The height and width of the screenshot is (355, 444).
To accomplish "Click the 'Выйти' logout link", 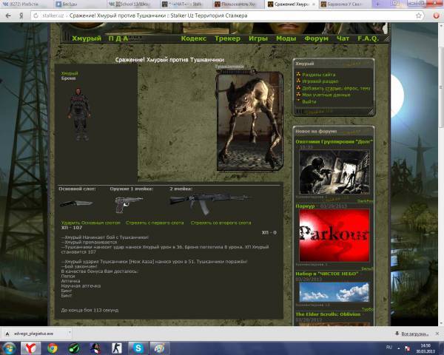I will (309, 101).
